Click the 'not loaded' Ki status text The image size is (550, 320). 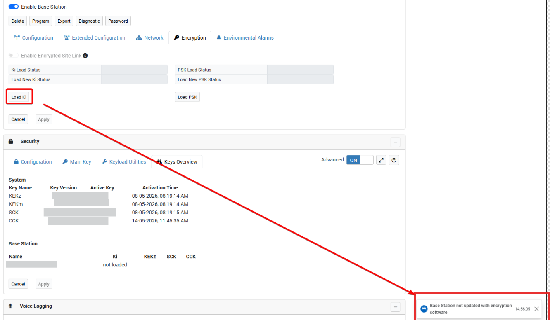[x=115, y=265]
